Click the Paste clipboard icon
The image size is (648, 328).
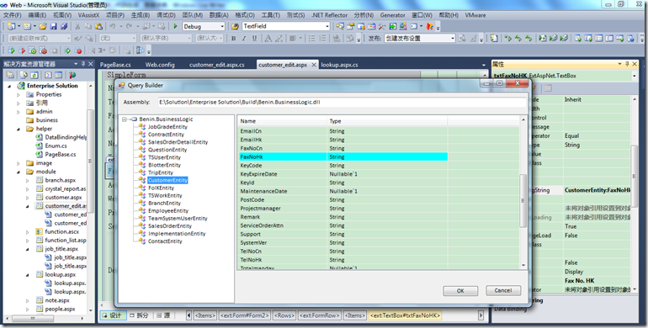[98, 26]
